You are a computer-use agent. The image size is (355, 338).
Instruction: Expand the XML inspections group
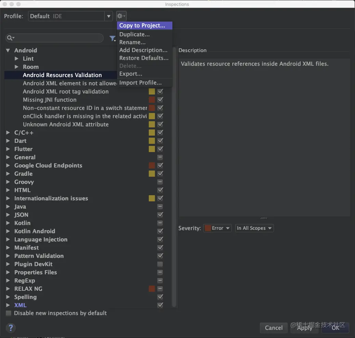click(x=8, y=305)
